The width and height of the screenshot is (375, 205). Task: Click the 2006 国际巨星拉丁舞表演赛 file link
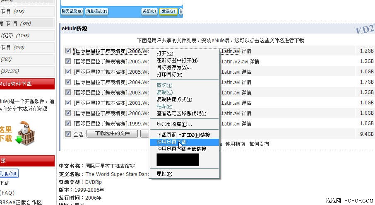[x=111, y=51]
